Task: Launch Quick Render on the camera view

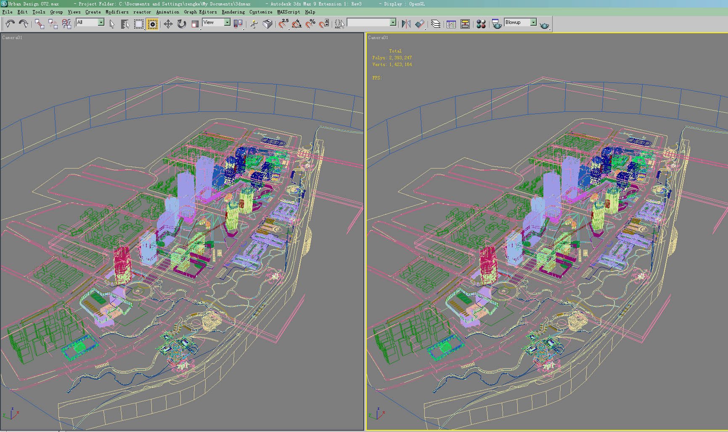Action: coord(545,24)
